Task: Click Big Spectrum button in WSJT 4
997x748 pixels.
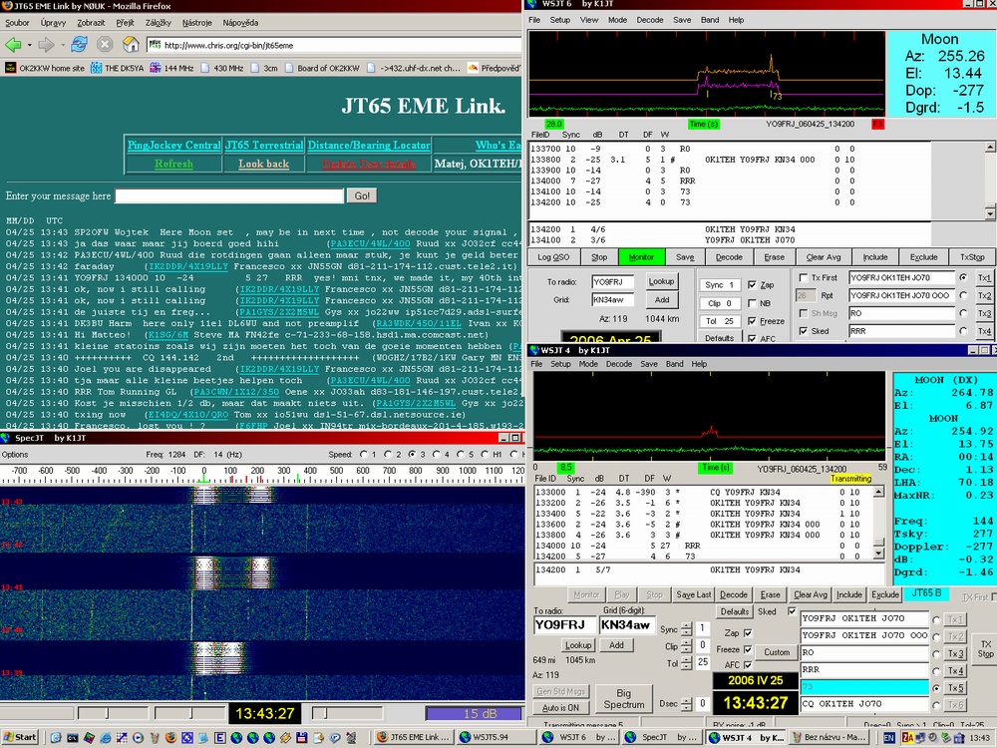Action: pyautogui.click(x=624, y=698)
